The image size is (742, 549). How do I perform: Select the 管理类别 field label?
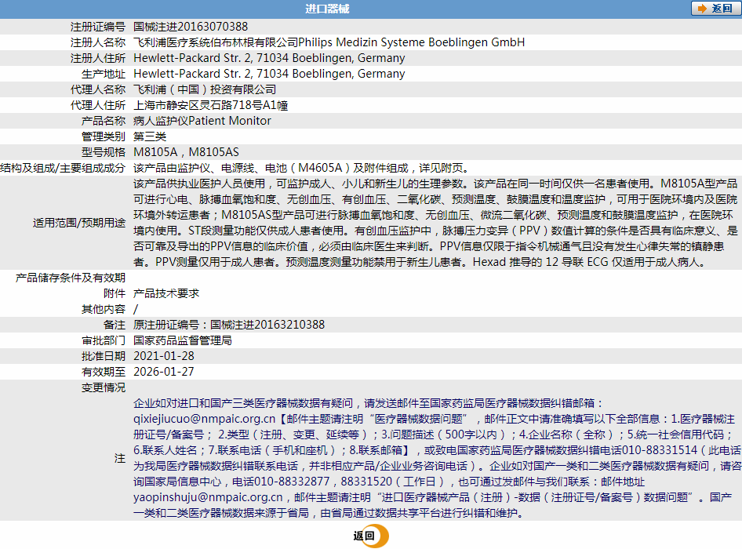click(x=104, y=136)
